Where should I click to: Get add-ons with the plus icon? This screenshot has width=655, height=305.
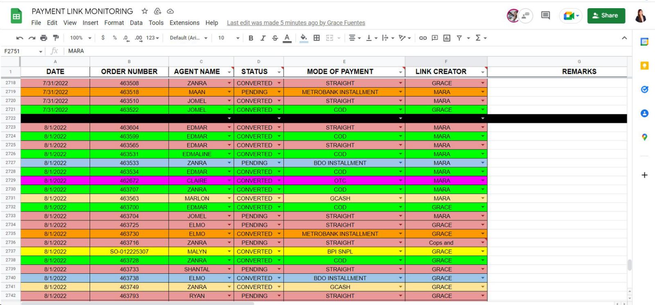[644, 175]
